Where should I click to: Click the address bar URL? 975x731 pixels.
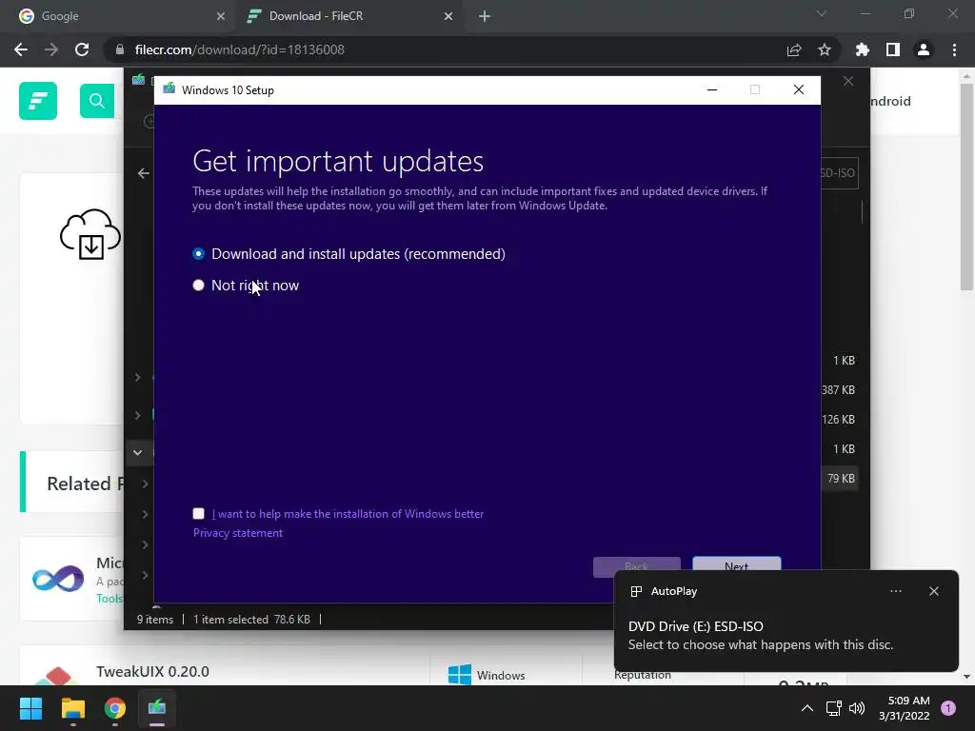tap(239, 49)
